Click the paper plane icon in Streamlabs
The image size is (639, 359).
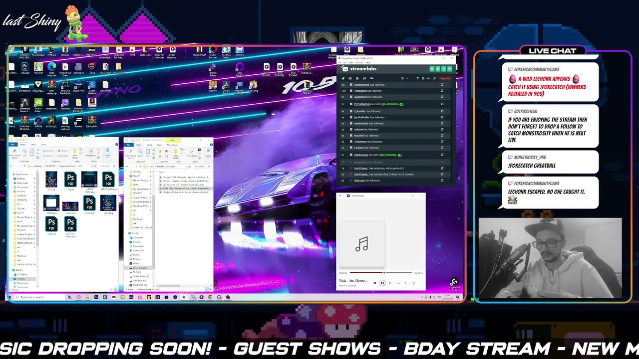tap(343, 78)
